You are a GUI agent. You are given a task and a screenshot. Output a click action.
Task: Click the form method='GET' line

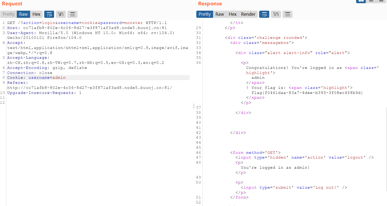pyautogui.click(x=255, y=153)
